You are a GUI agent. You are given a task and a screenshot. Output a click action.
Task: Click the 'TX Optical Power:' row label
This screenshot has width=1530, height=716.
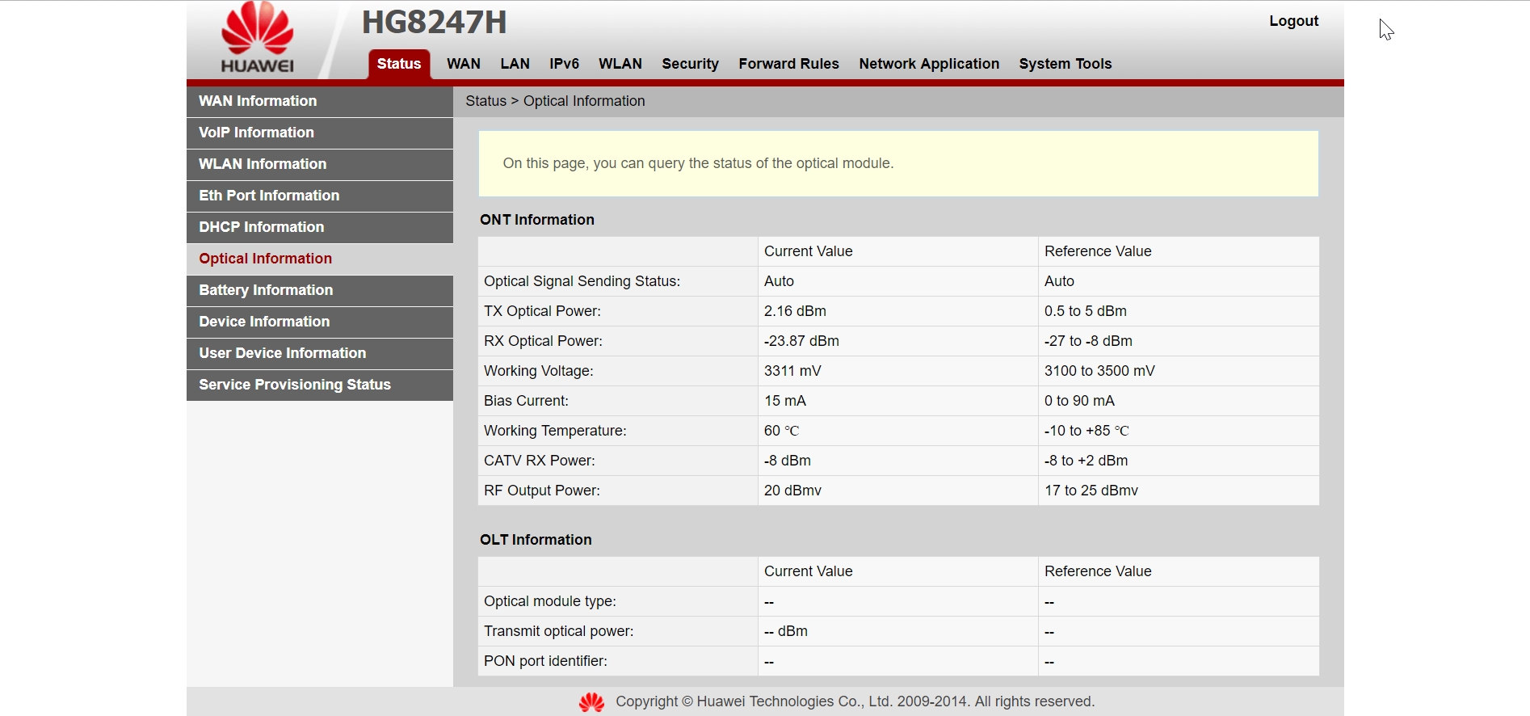(x=542, y=311)
